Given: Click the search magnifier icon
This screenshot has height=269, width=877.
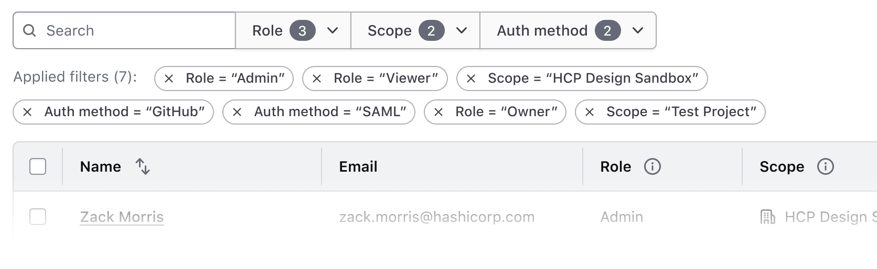Looking at the screenshot, I should tap(30, 31).
